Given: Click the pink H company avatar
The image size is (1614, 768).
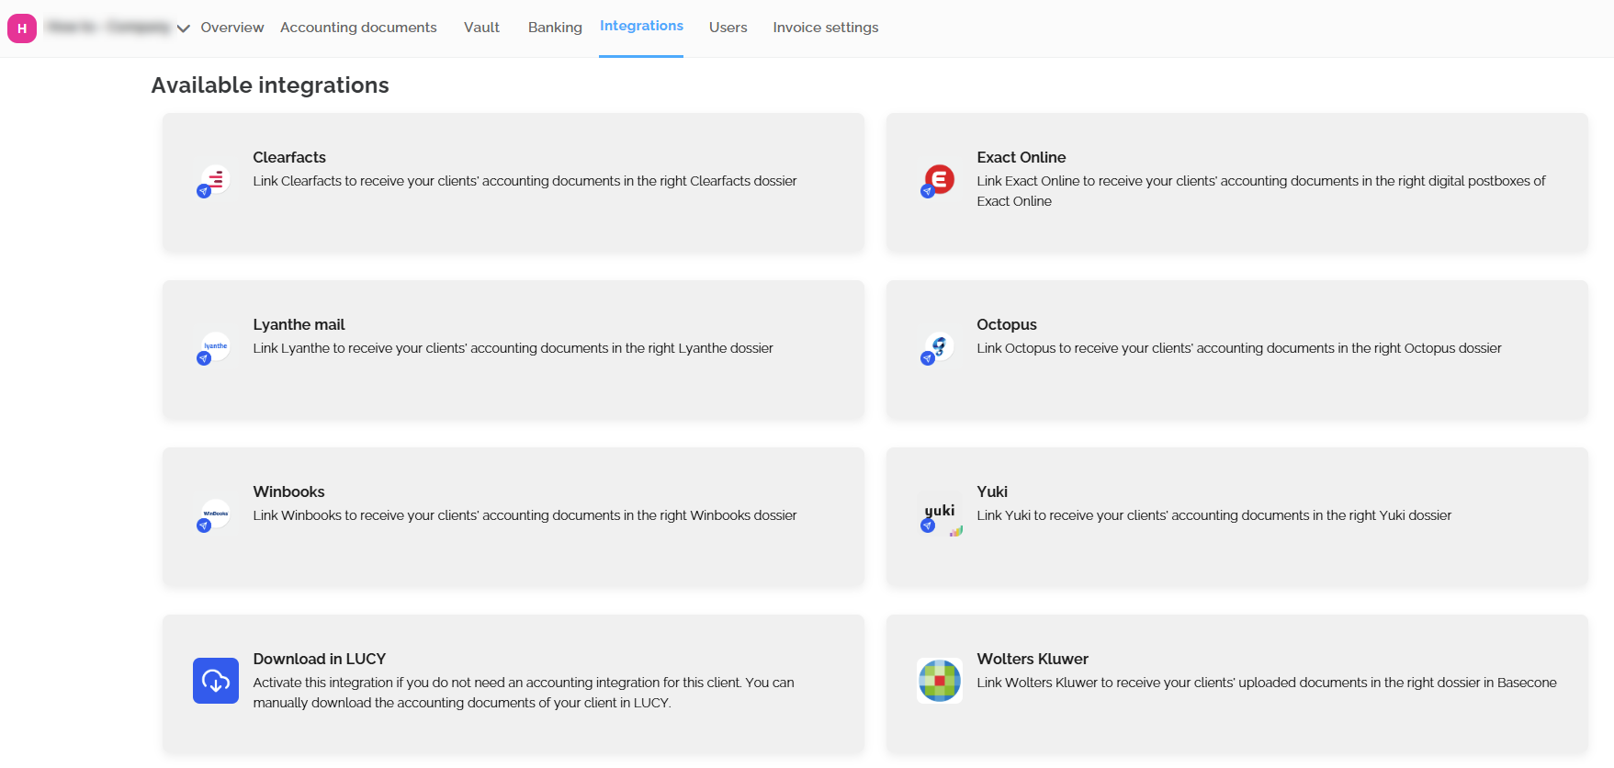Looking at the screenshot, I should pos(22,28).
